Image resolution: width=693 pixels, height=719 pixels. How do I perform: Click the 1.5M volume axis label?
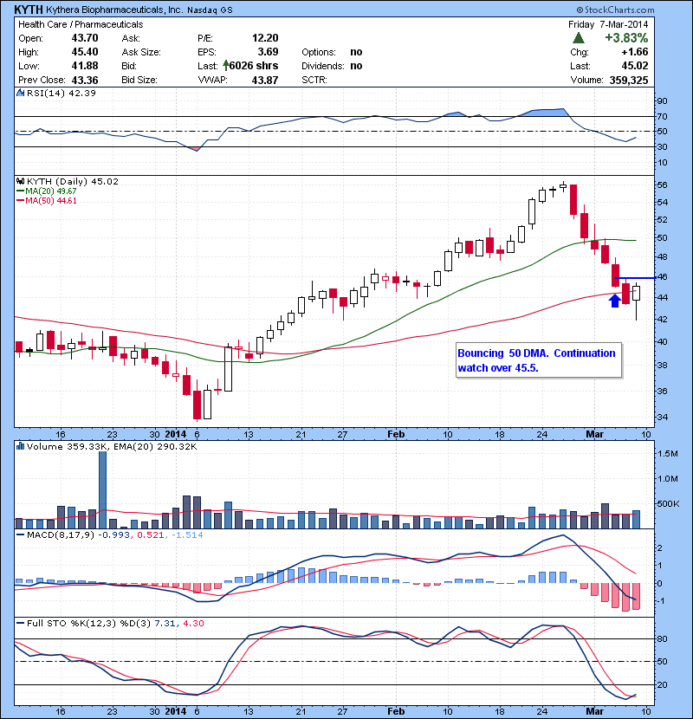point(667,454)
